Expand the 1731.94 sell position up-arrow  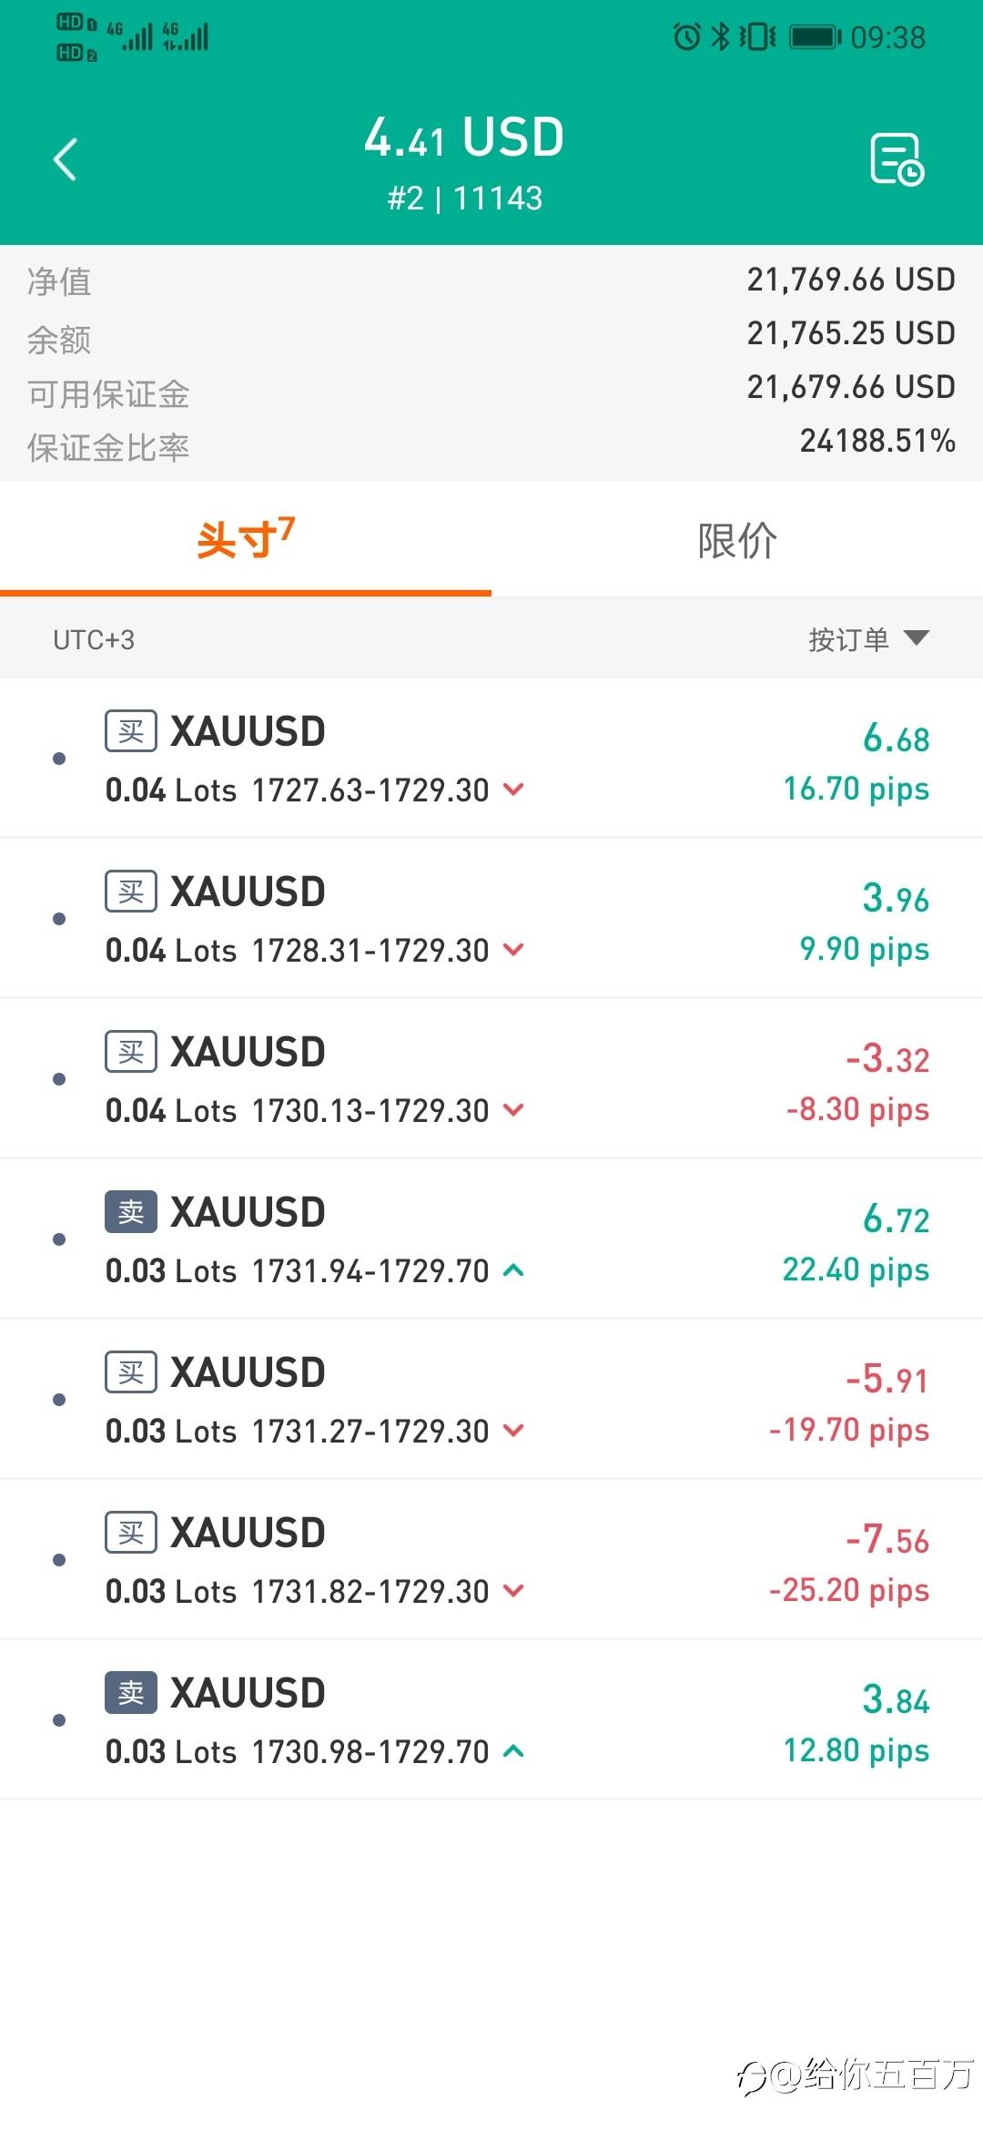[x=513, y=1270]
